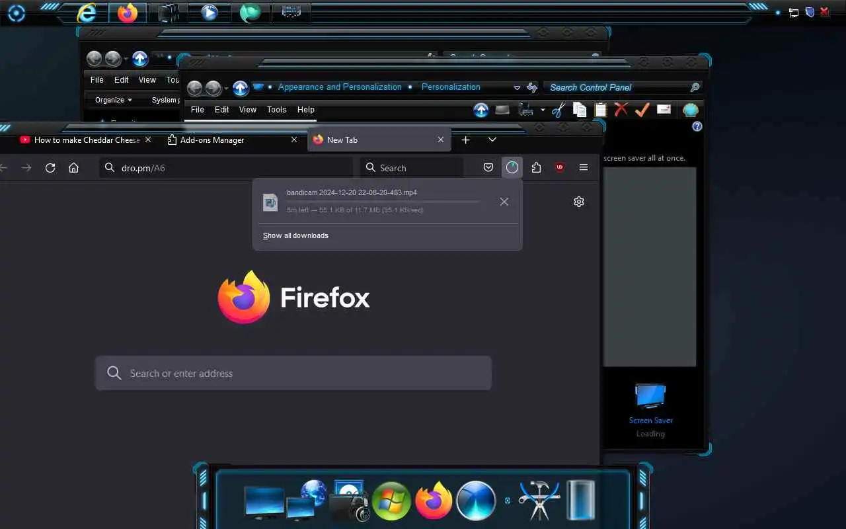Screen dimensions: 846x529
Task: Click the Screen Saver link
Action: (650, 421)
